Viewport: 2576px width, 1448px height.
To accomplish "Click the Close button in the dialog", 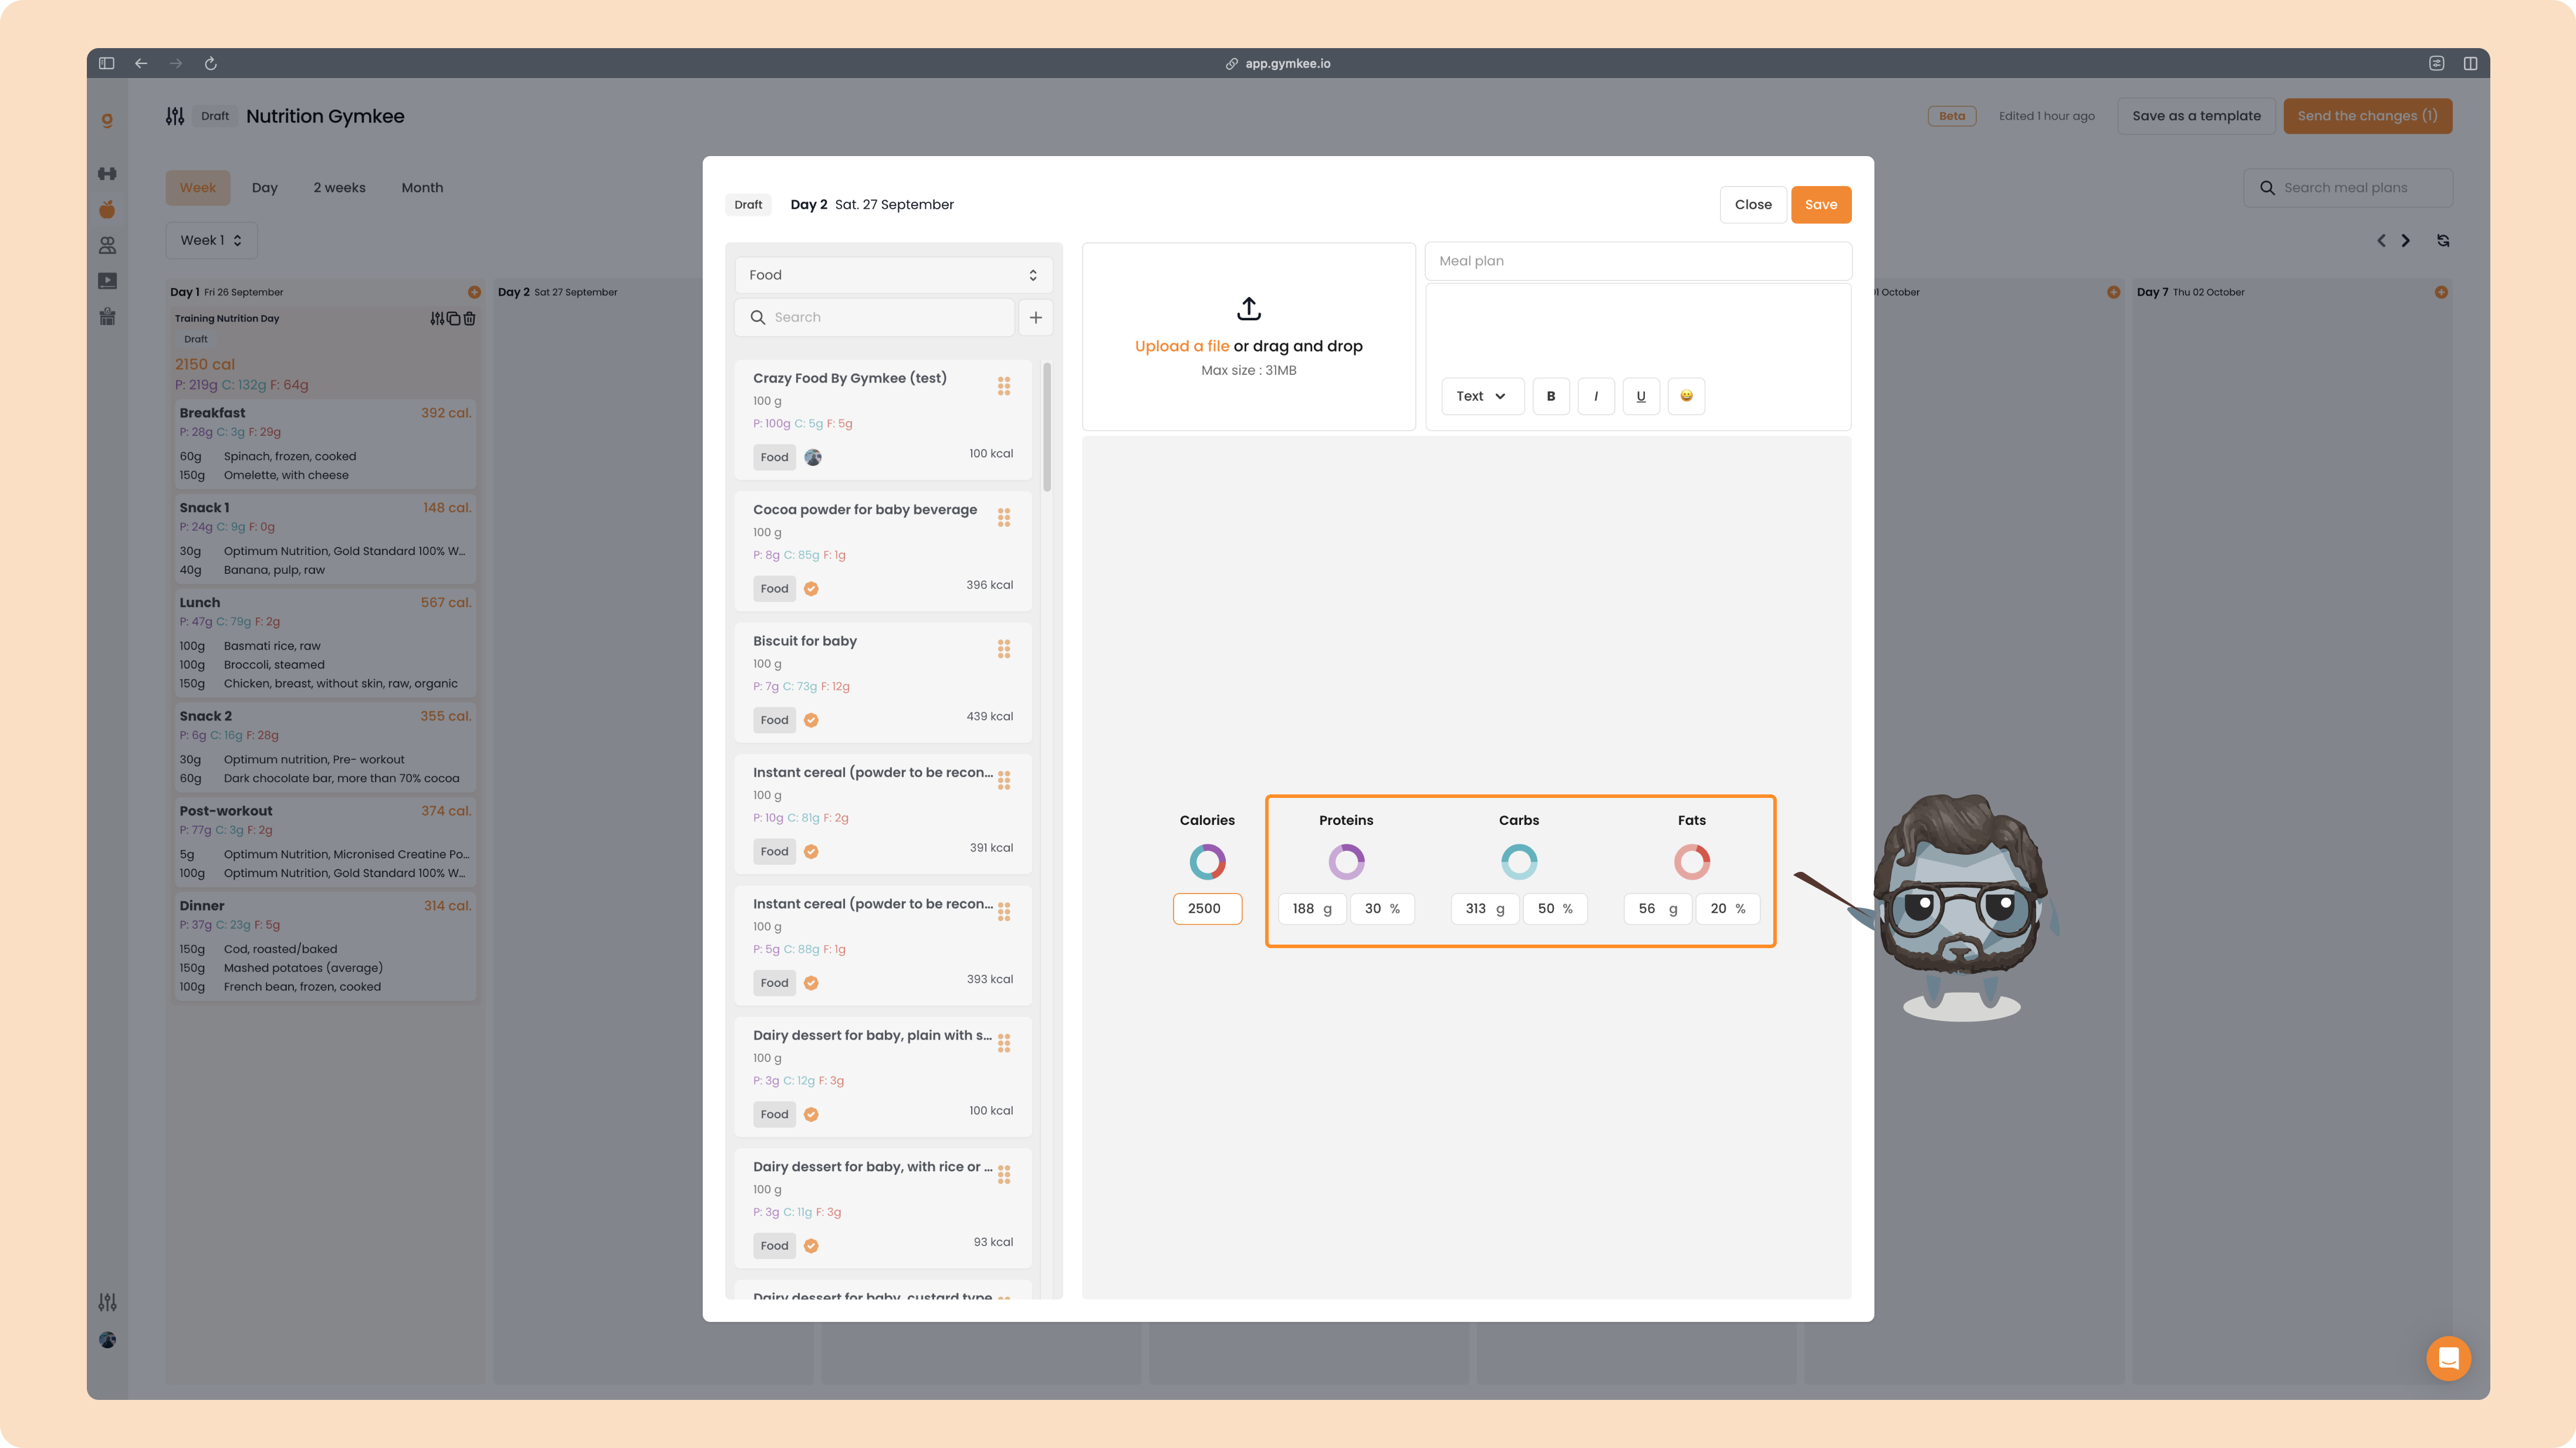I will pos(1752,204).
